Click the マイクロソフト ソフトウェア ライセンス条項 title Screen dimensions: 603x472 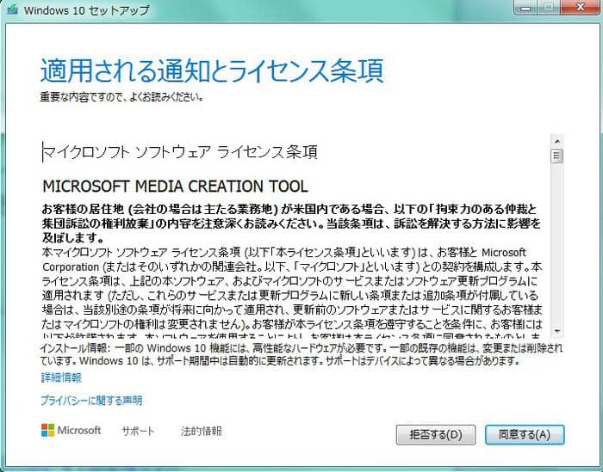179,152
